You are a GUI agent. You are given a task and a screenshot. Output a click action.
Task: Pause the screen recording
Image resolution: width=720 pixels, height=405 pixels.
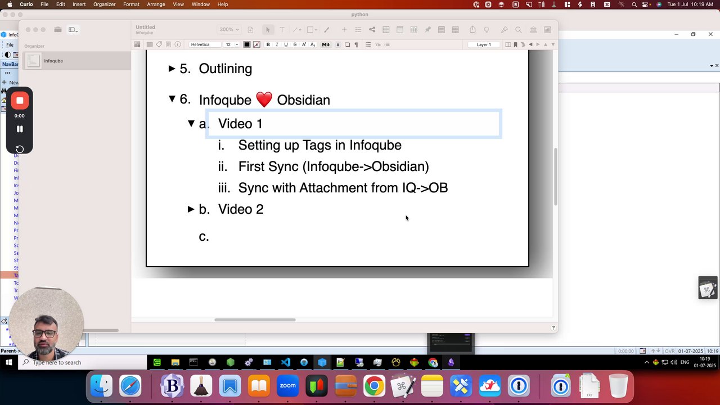coord(20,129)
